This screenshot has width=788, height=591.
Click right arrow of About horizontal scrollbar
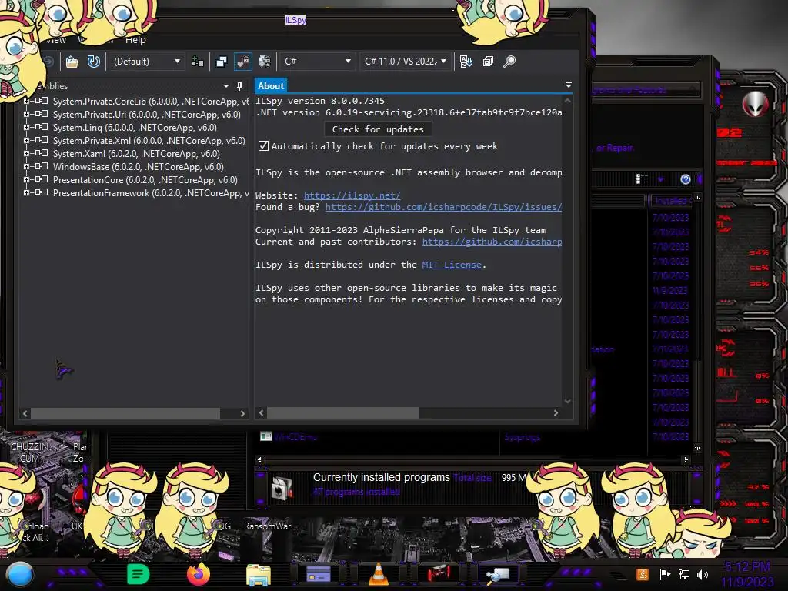pyautogui.click(x=556, y=413)
